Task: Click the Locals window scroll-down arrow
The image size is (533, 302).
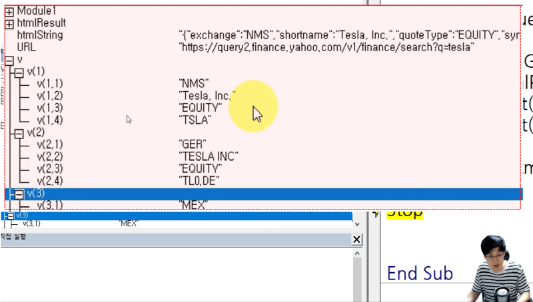Action: click(356, 223)
